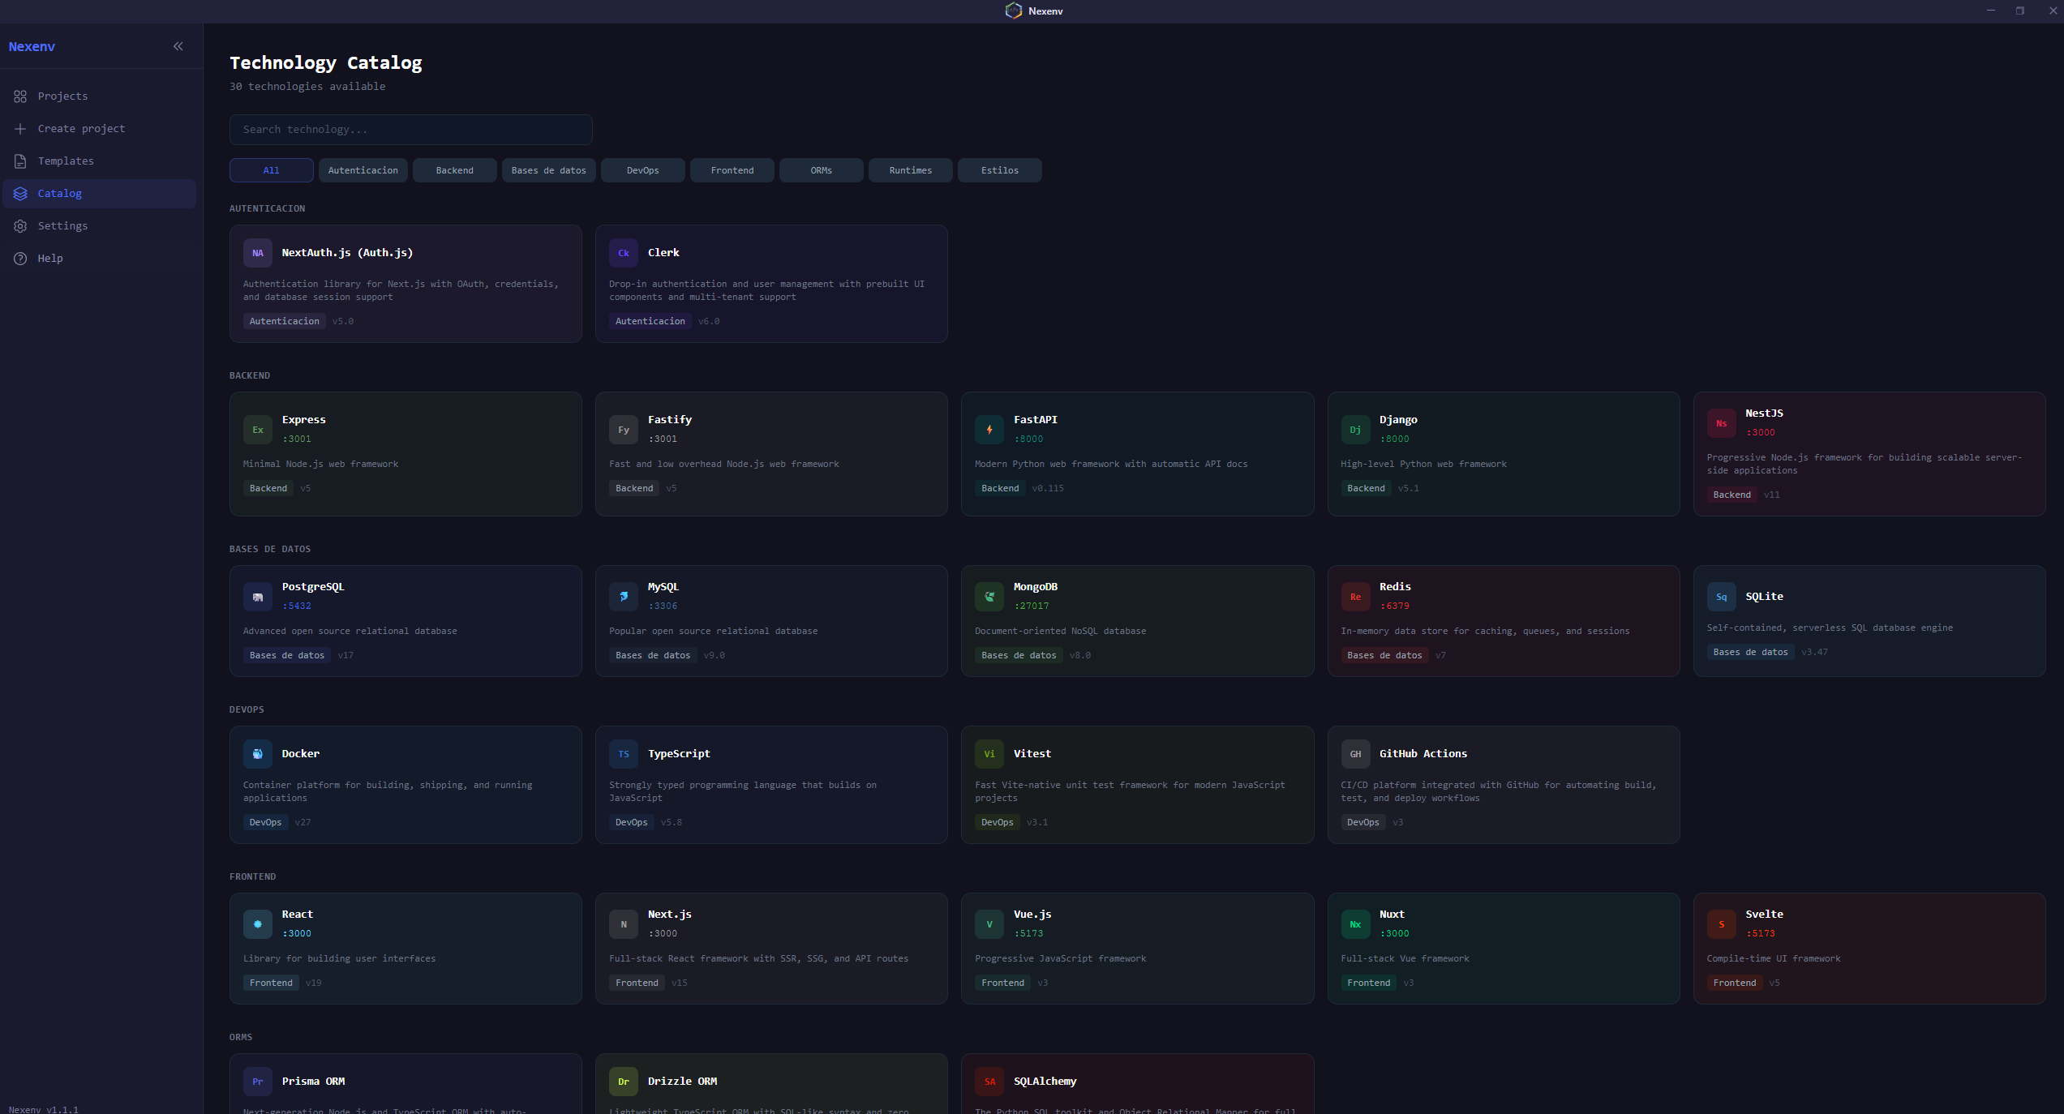Click the Create project plus icon
This screenshot has height=1114, width=2064.
(20, 129)
